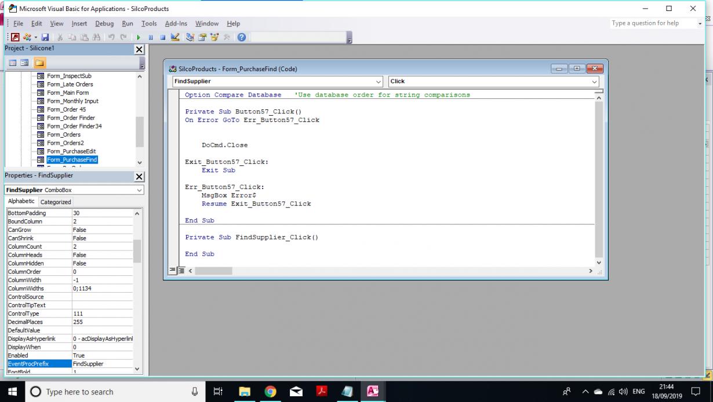This screenshot has height=402, width=713.
Task: Open the File menu
Action: tap(18, 24)
